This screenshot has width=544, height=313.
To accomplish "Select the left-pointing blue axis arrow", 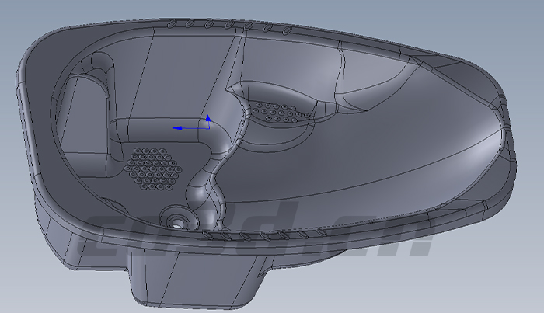I will click(179, 127).
